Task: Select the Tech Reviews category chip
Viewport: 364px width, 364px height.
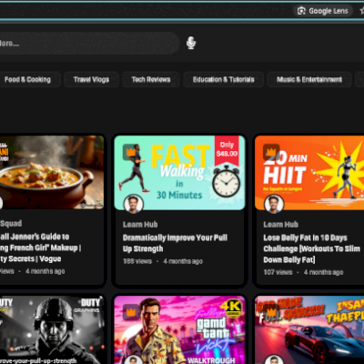Action: pyautogui.click(x=151, y=79)
